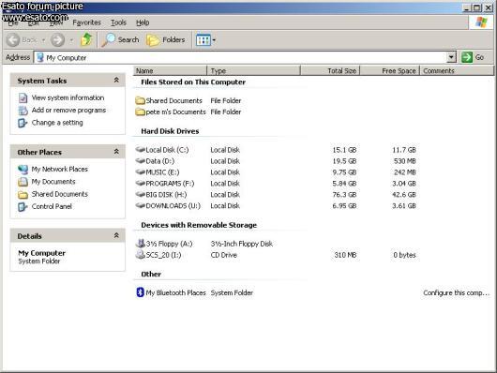Click the Back navigation arrow icon
The height and width of the screenshot is (373, 497).
13,40
